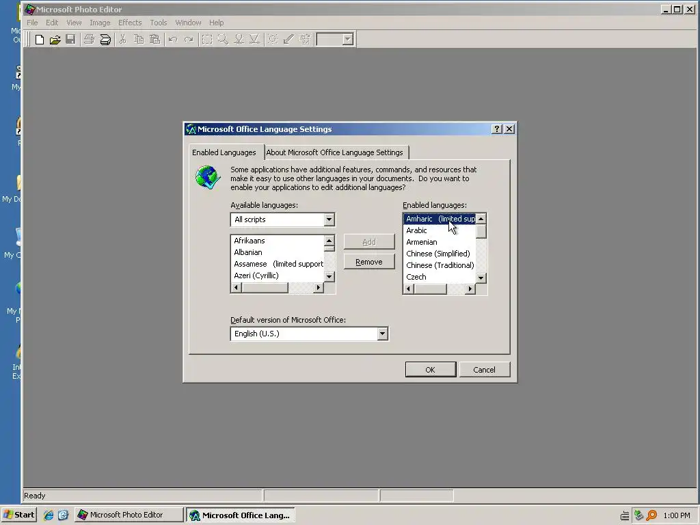Image resolution: width=700 pixels, height=525 pixels.
Task: Click the Print icon in Photo Editor toolbar
Action: coord(90,40)
